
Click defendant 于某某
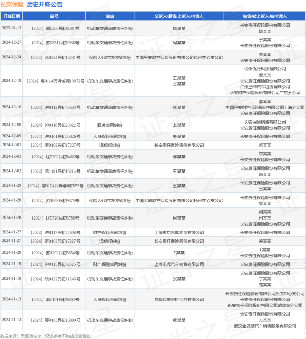[265, 40]
